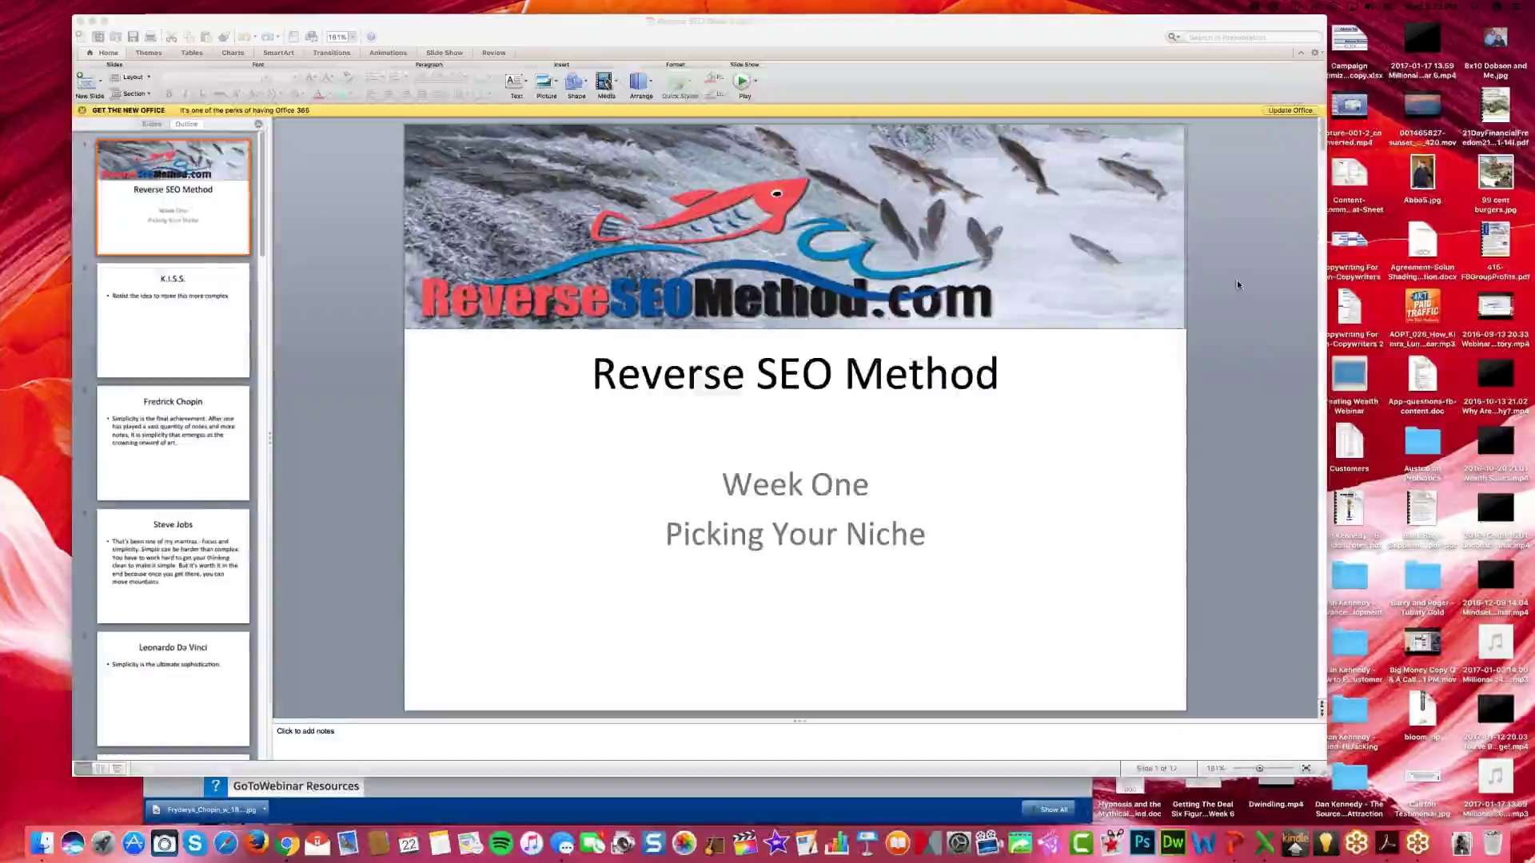Expand the Media dropdown arrow
The image size is (1535, 863).
click(616, 81)
